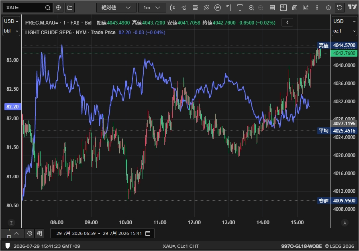The width and height of the screenshot is (359, 251).
Task: Click the wavy lines overlay icon
Action: (x=206, y=8)
